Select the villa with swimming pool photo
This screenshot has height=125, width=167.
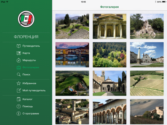click(72, 83)
